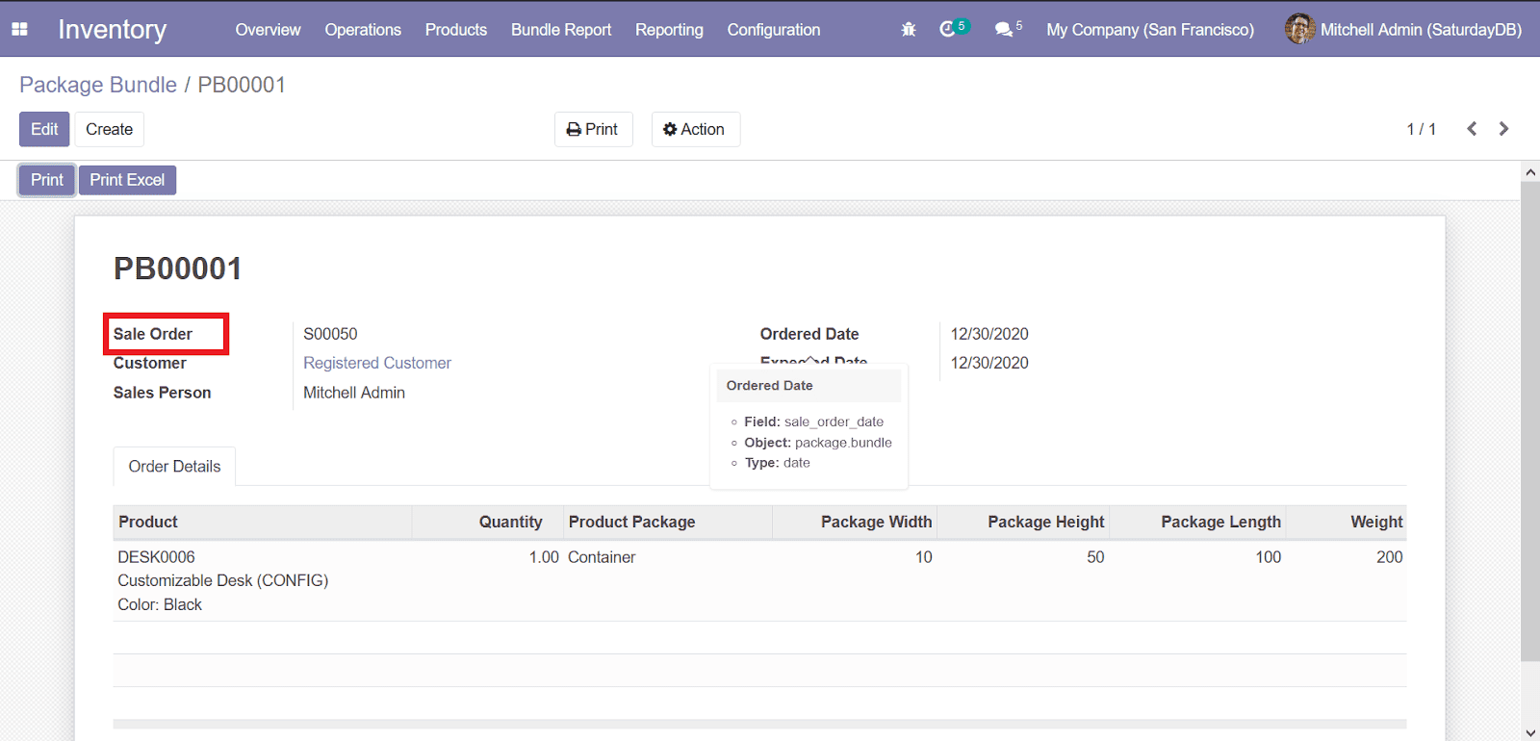Open the apps grid menu icon

point(19,29)
